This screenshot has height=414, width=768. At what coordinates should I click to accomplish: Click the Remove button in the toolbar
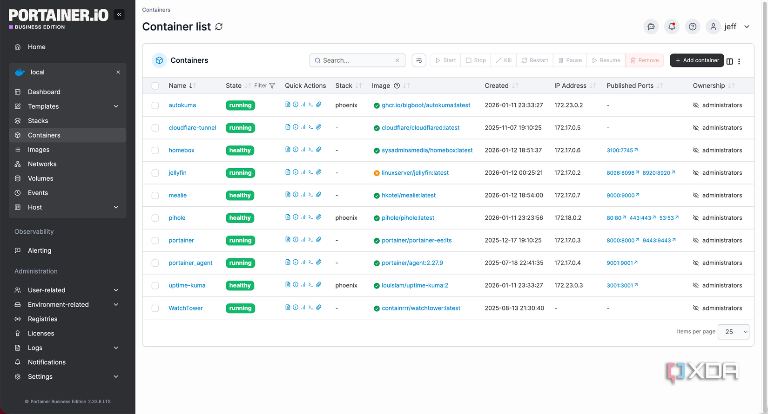tap(645, 60)
